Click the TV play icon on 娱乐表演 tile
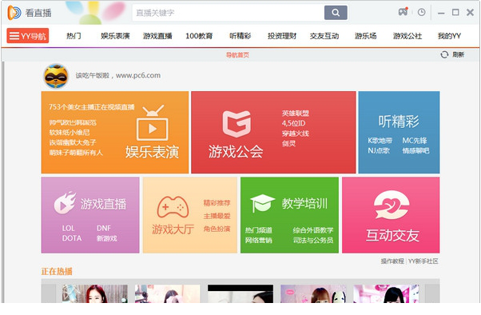 point(152,123)
